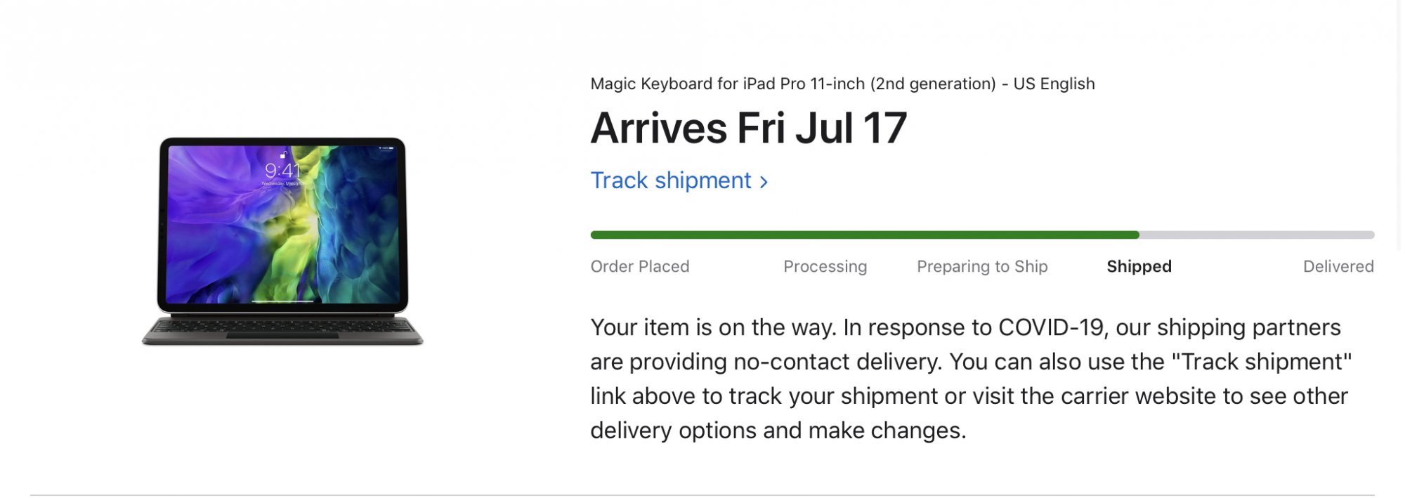Click the Magic Keyboard product name text
The image size is (1405, 498).
[x=842, y=84]
